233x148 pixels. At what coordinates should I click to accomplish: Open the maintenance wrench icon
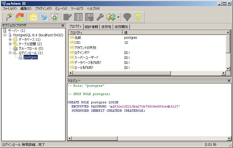[100, 17]
